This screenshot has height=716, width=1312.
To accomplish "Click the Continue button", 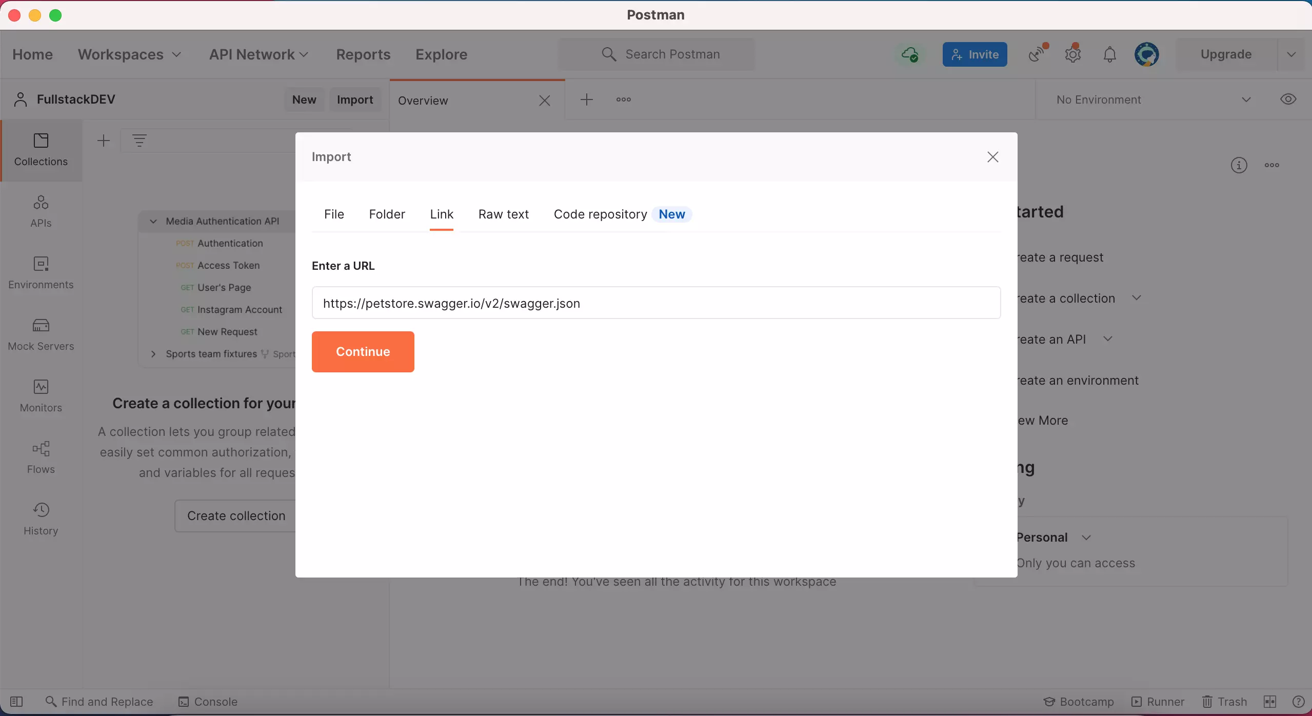I will 363,352.
